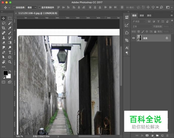Click the black foreground color swatch
Screen dimensions: 174x138
(5, 73)
